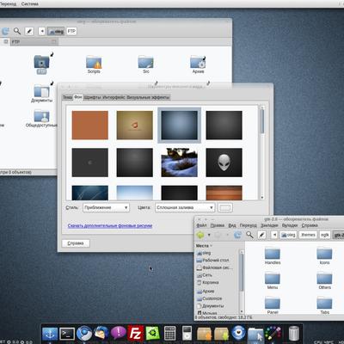Viewport: 344px width, 344px height.
Task: Open the Файл menu in gtk-2.0 window
Action: 201,225
